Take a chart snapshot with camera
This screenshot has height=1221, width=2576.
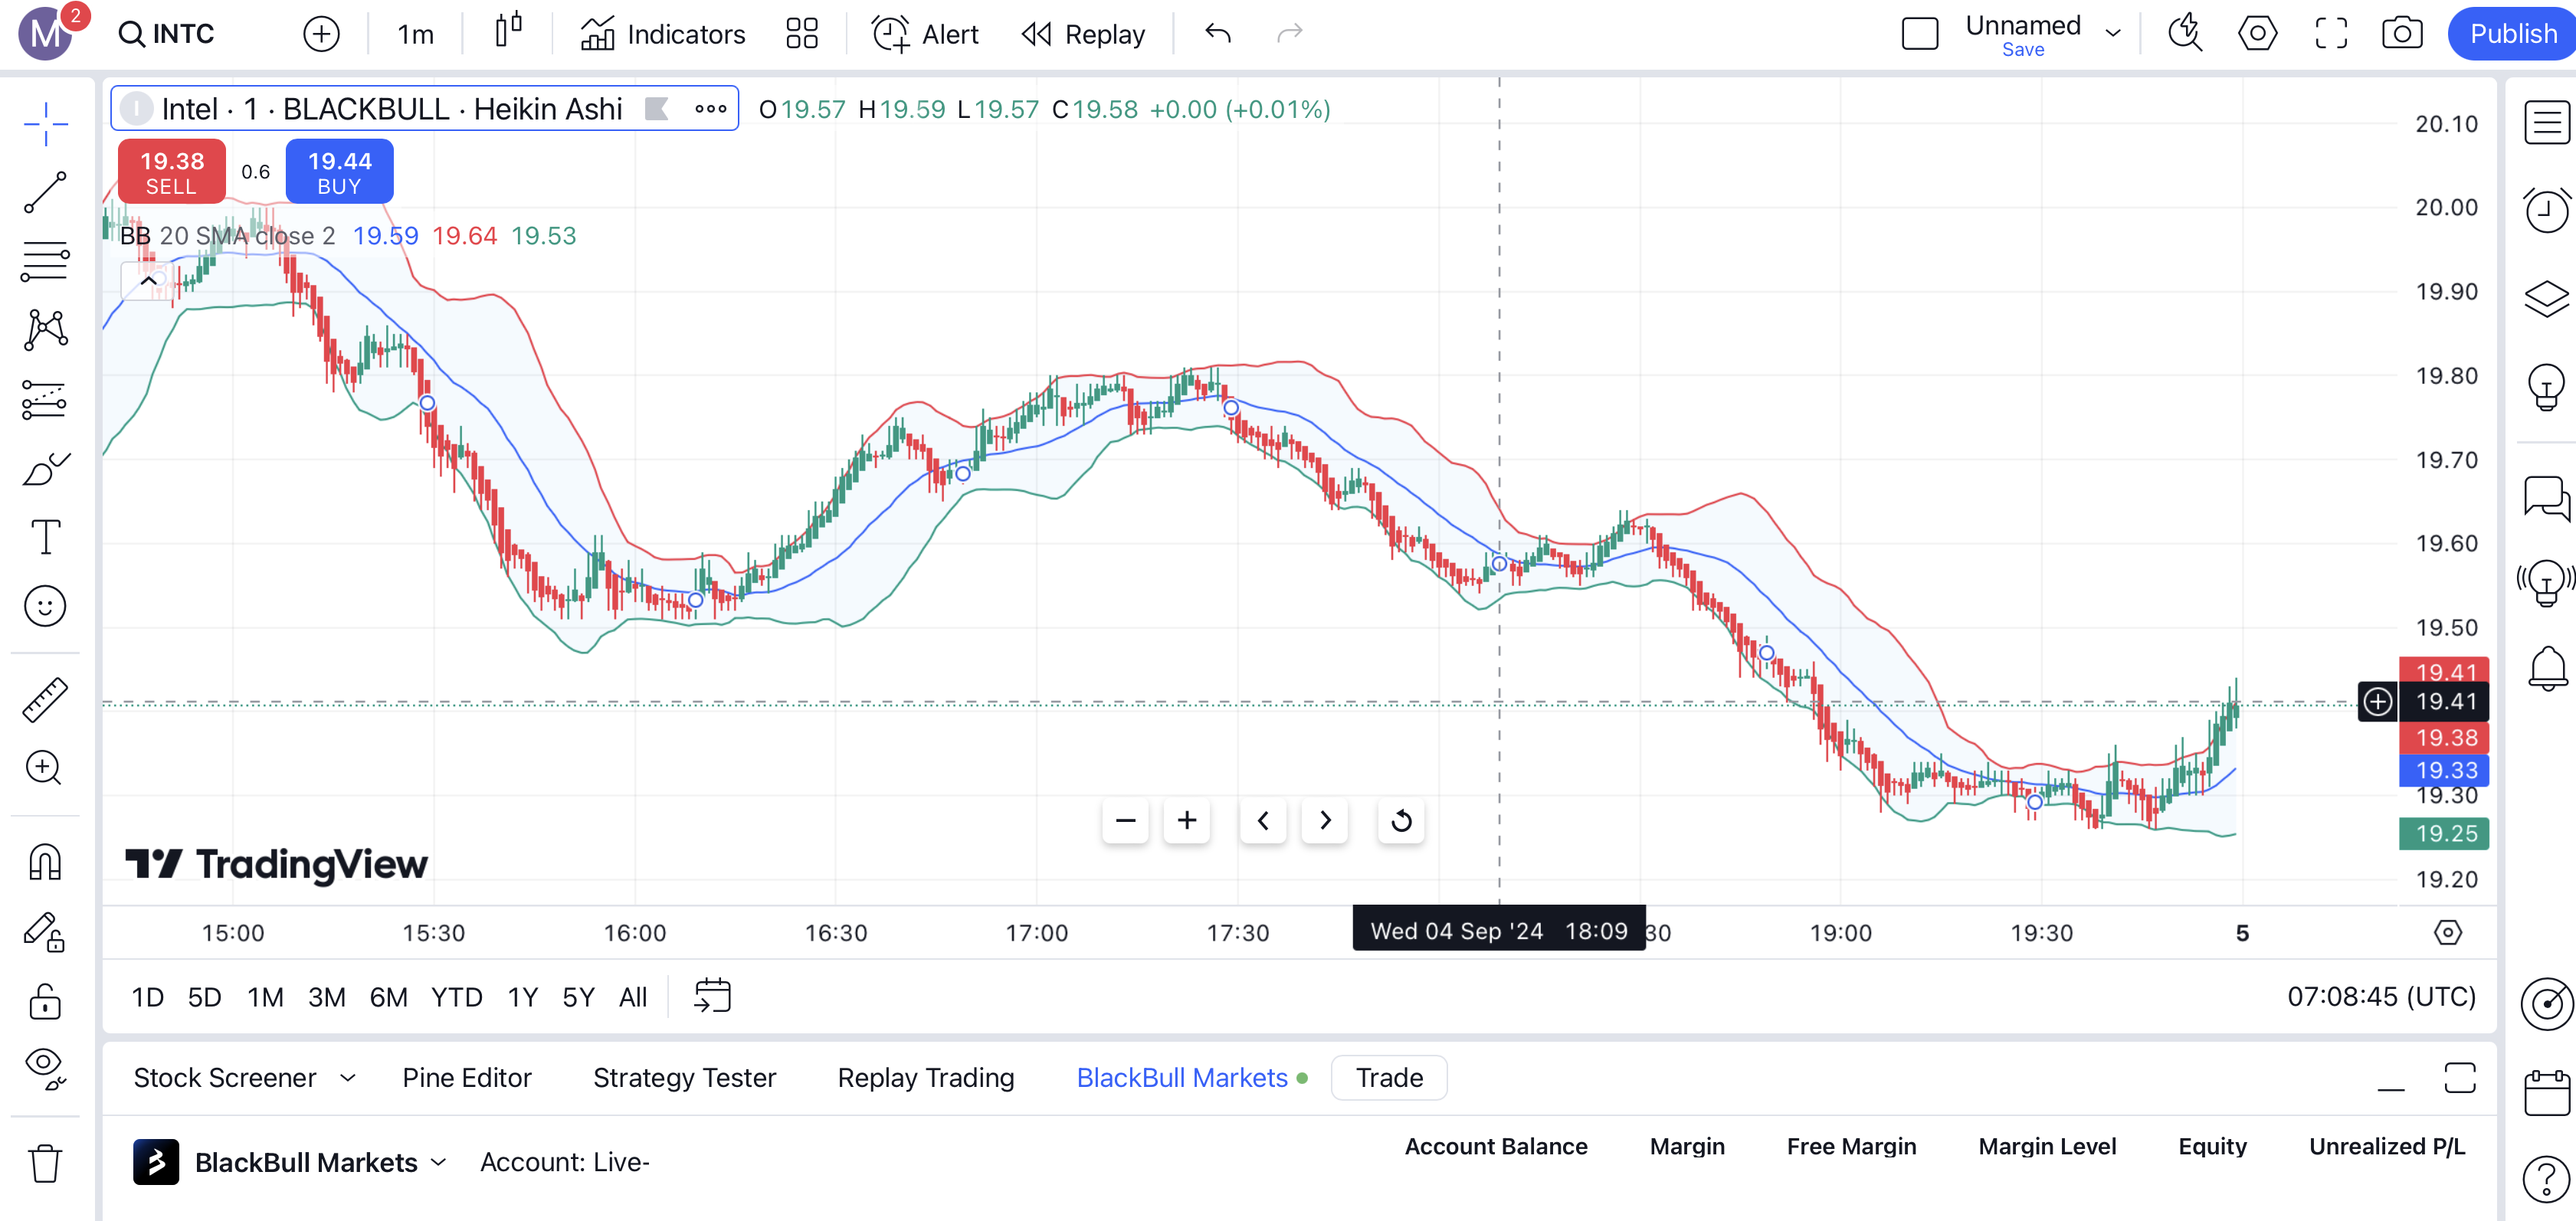[2402, 34]
